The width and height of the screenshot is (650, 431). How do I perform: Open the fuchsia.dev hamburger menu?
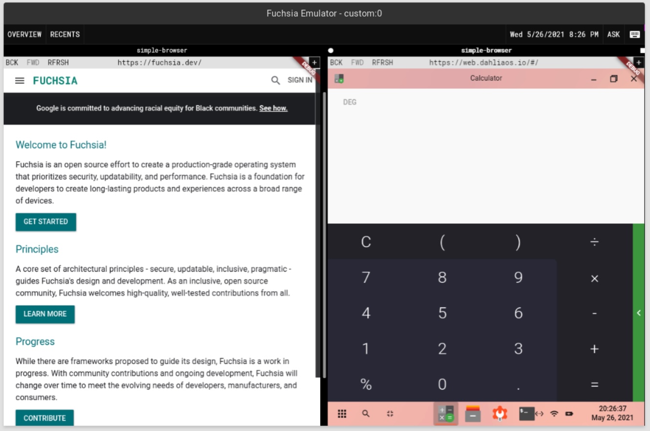coord(19,82)
